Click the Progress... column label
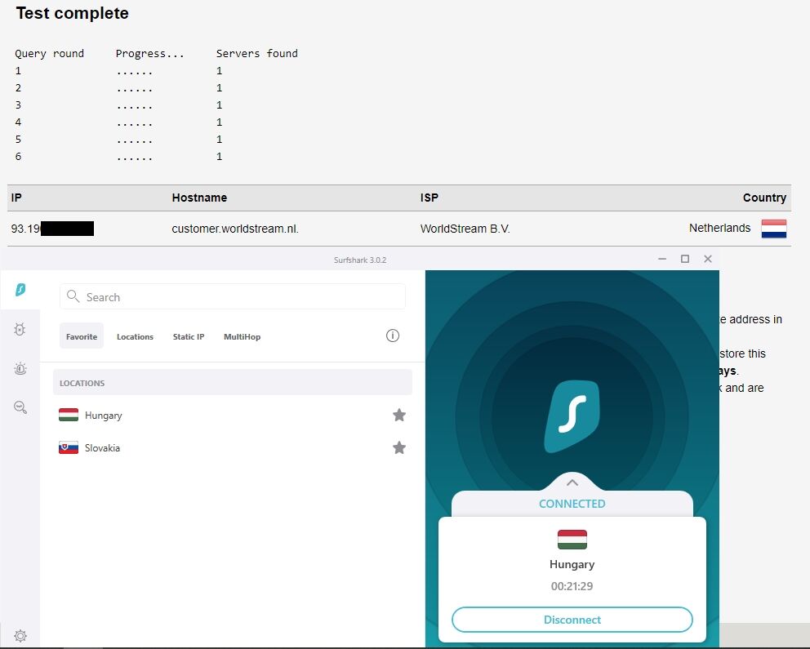The height and width of the screenshot is (649, 810). click(x=149, y=54)
